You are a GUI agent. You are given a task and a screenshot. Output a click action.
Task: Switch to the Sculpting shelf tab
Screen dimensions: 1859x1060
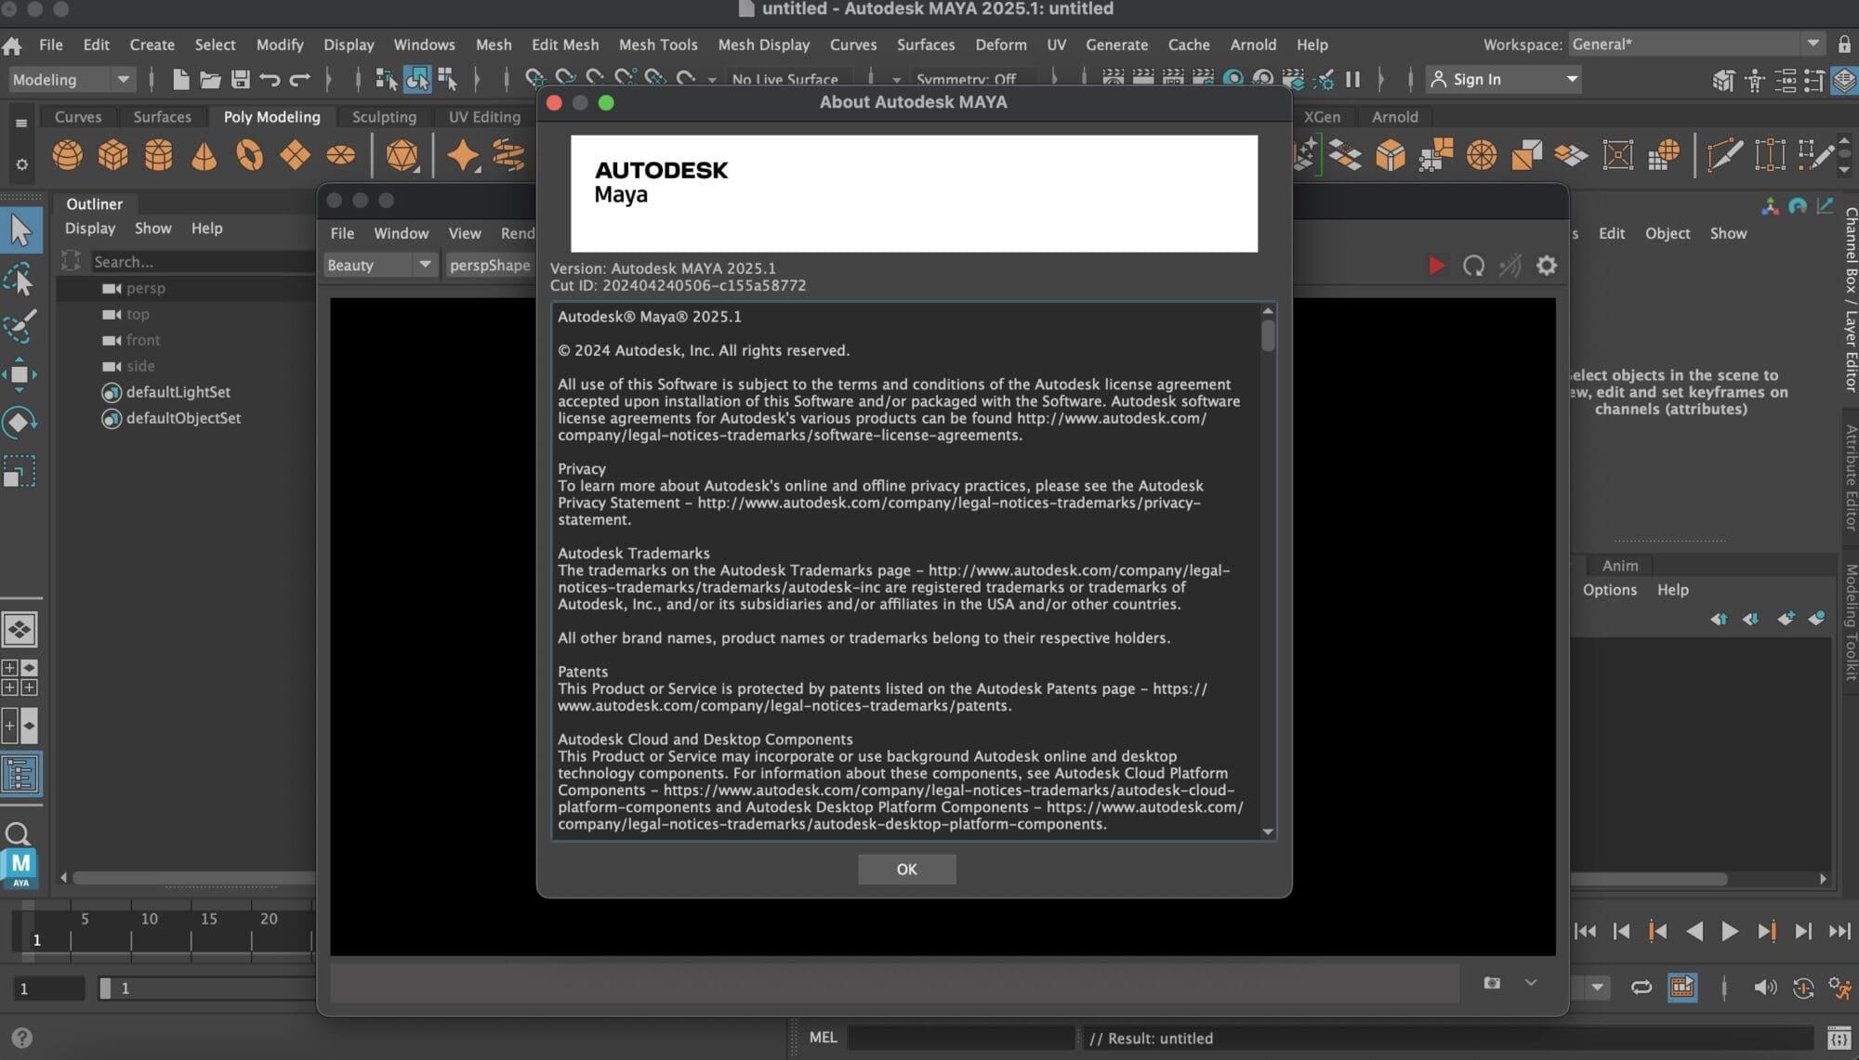[384, 117]
